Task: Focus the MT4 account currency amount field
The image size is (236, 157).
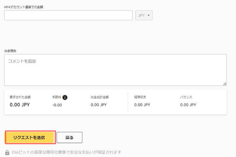Action: pyautogui.click(x=68, y=15)
